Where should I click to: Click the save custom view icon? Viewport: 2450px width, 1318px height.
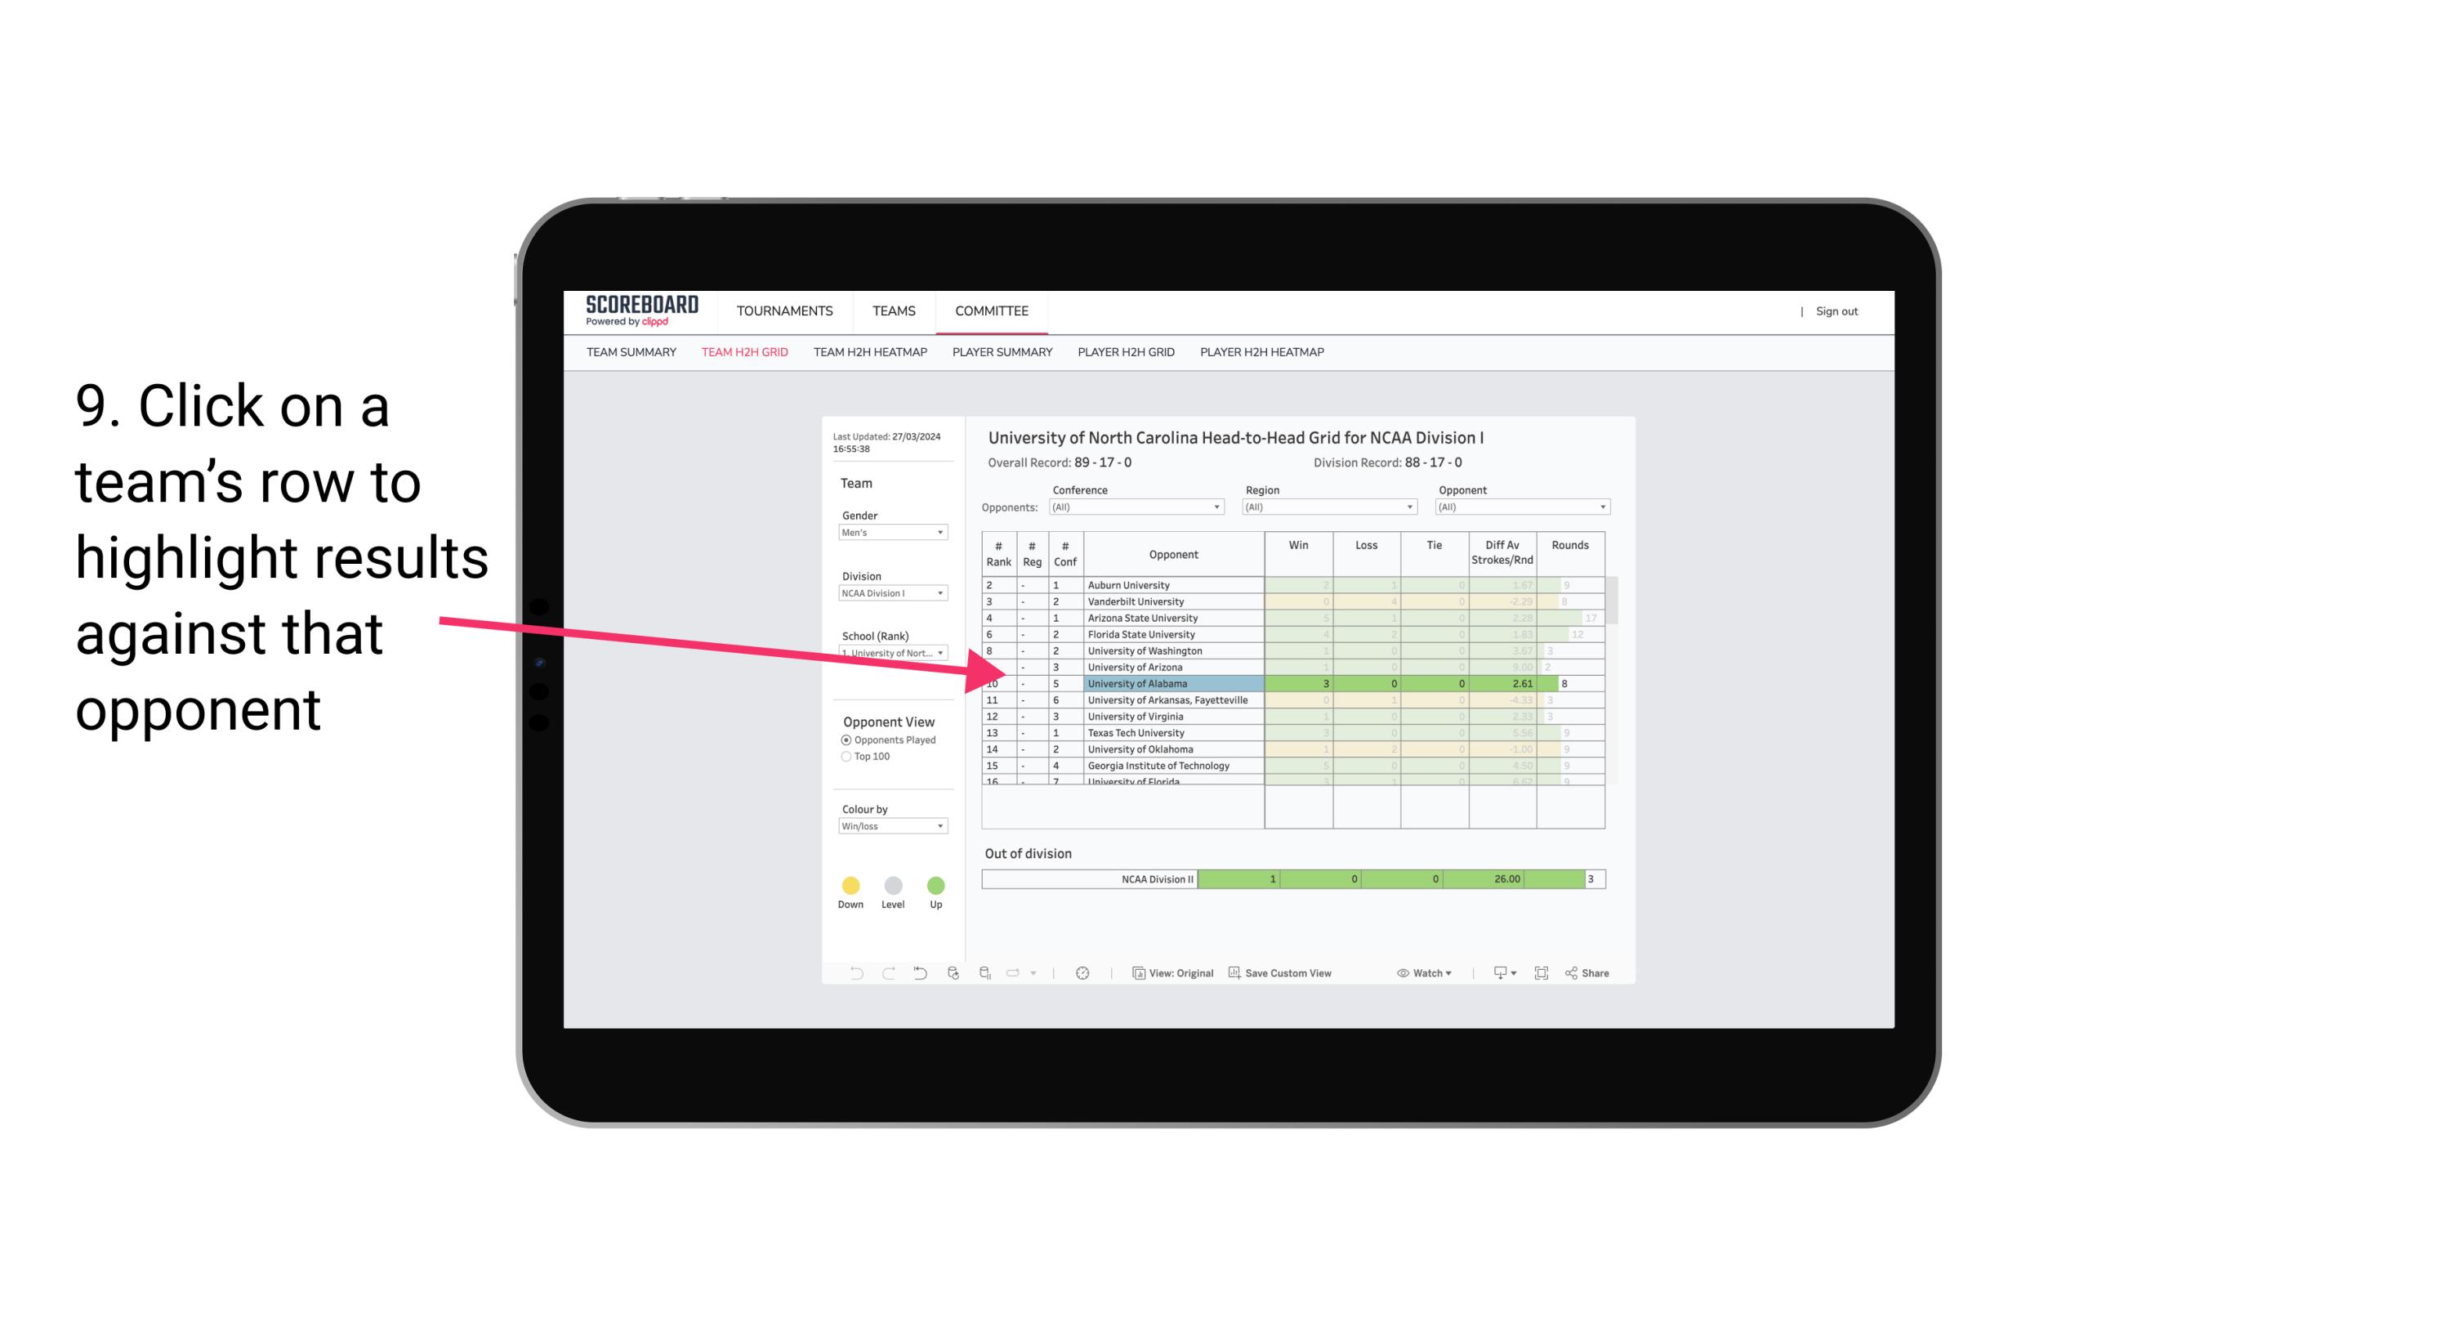pyautogui.click(x=1233, y=974)
